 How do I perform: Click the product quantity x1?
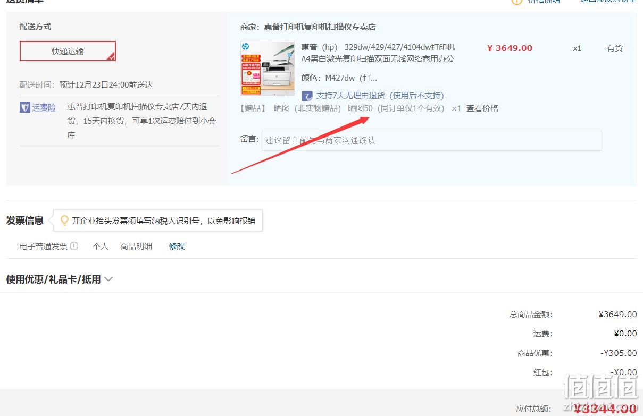click(577, 48)
